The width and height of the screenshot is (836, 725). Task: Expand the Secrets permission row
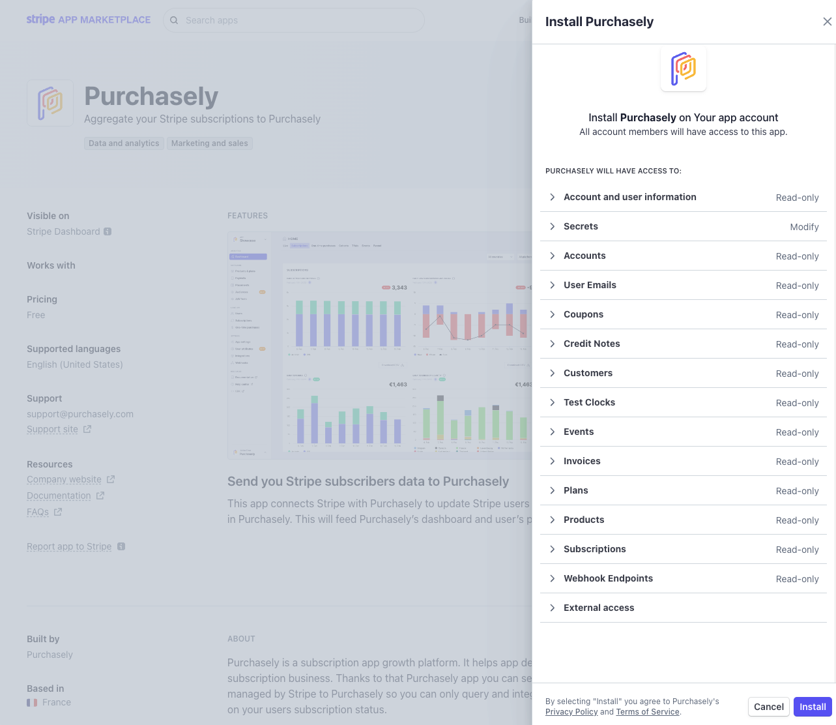683,226
